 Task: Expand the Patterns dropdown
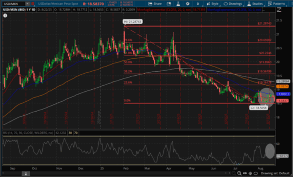click(x=277, y=4)
